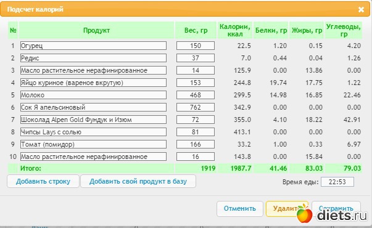The image size is (372, 228).
Task: Select the Огурец product name field
Action: click(93, 46)
